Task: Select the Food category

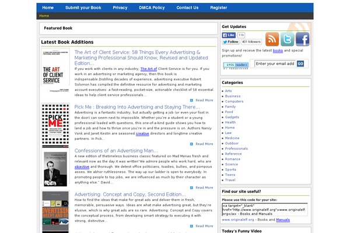Action: tap(229, 112)
